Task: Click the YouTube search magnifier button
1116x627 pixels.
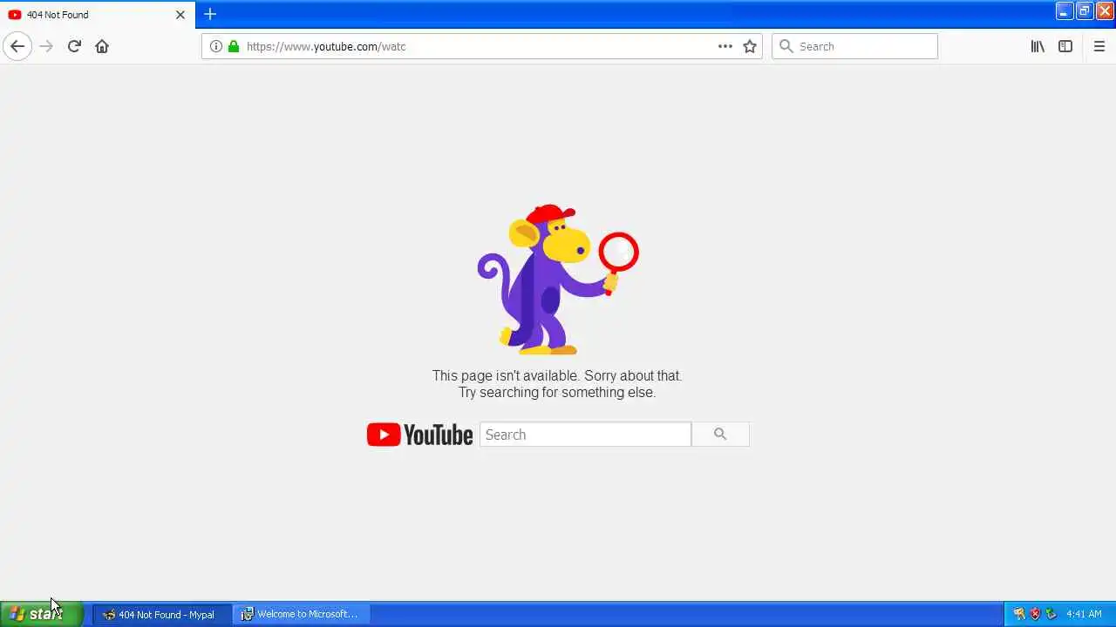Action: (720, 435)
